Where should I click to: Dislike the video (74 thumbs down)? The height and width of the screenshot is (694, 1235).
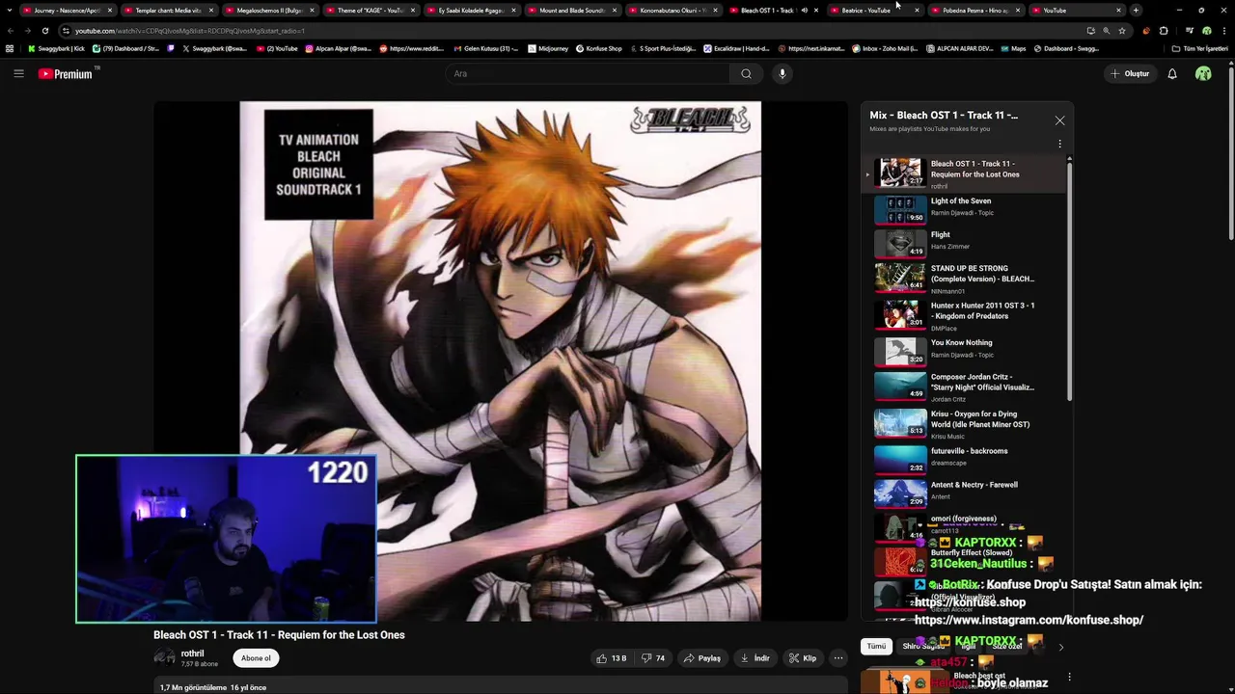click(653, 658)
